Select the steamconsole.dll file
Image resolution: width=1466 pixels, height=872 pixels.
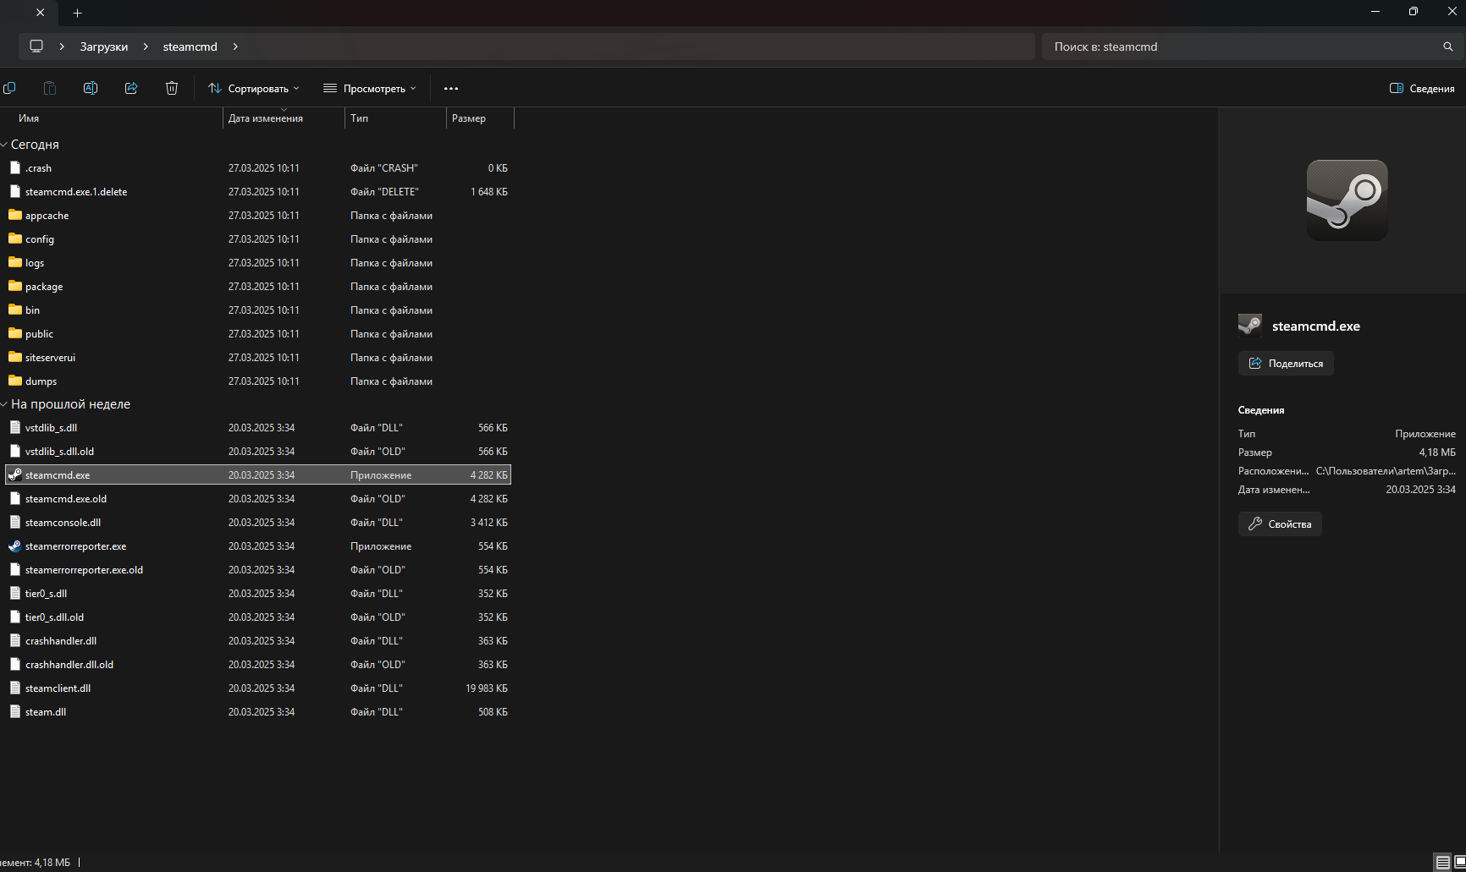pos(258,522)
